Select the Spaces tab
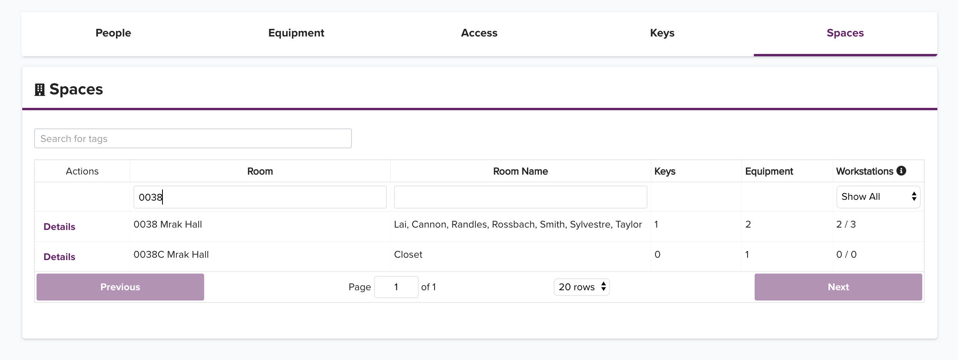Viewport: 958px width, 360px height. (x=845, y=33)
